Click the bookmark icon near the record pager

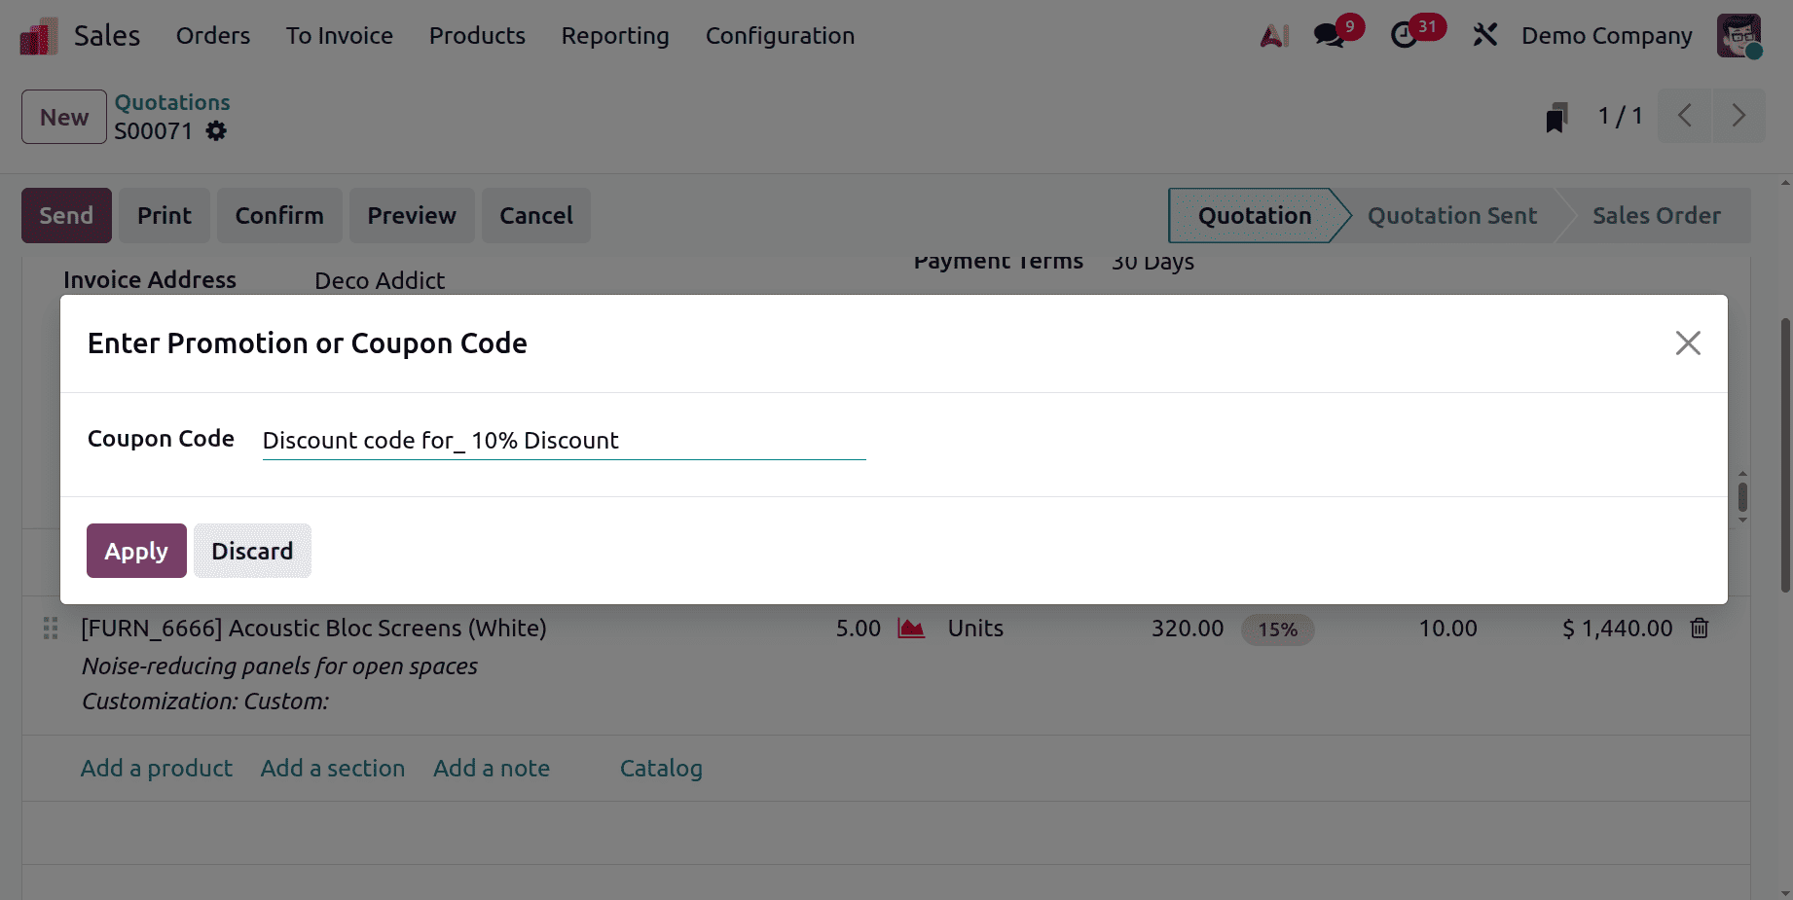point(1555,116)
